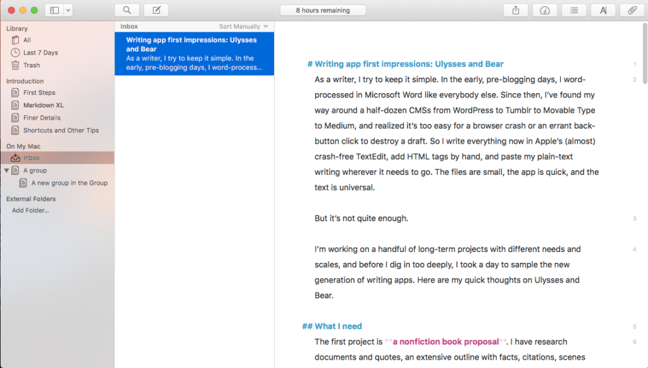The image size is (648, 368).
Task: Click the Last 7 Days clock icon
Action: [15, 53]
